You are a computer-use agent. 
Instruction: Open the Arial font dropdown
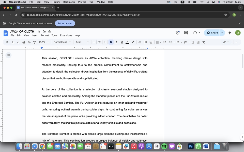pos(82,42)
